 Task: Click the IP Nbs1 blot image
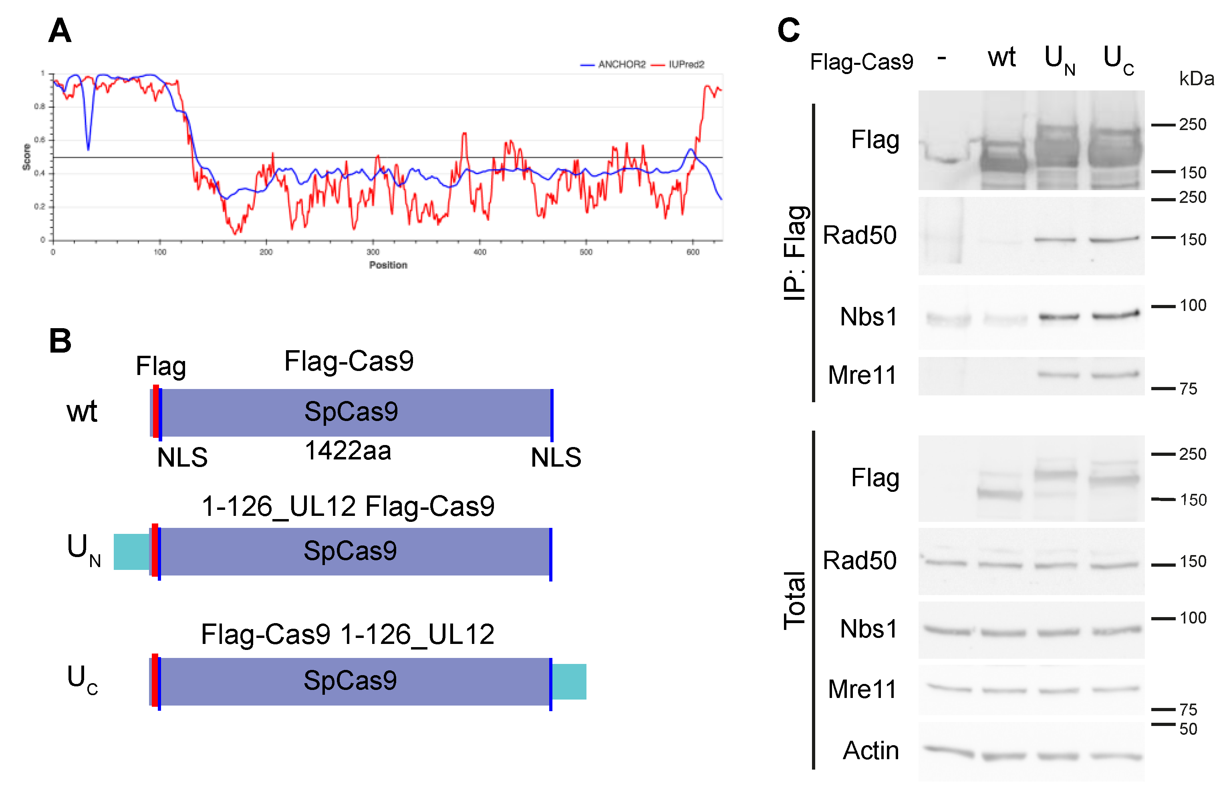pos(1031,317)
